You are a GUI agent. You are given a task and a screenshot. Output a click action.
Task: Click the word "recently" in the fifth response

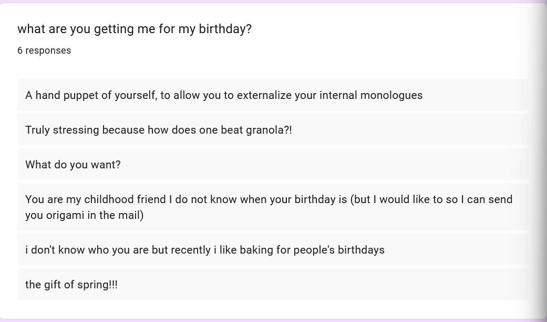[189, 250]
